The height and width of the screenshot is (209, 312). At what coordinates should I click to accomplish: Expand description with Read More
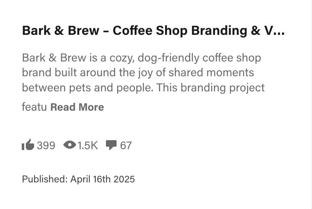point(77,107)
